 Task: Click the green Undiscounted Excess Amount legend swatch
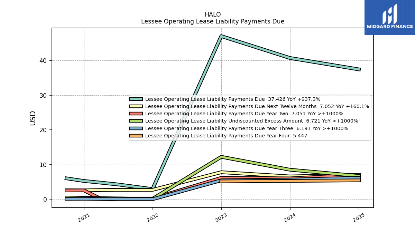tap(136, 121)
